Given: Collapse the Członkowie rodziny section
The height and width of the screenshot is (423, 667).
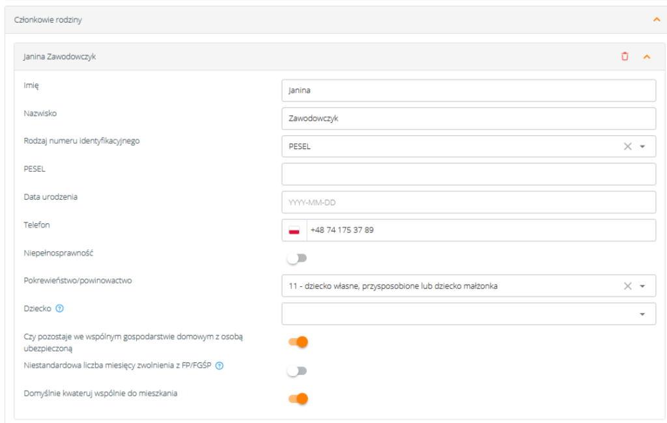Looking at the screenshot, I should 656,20.
